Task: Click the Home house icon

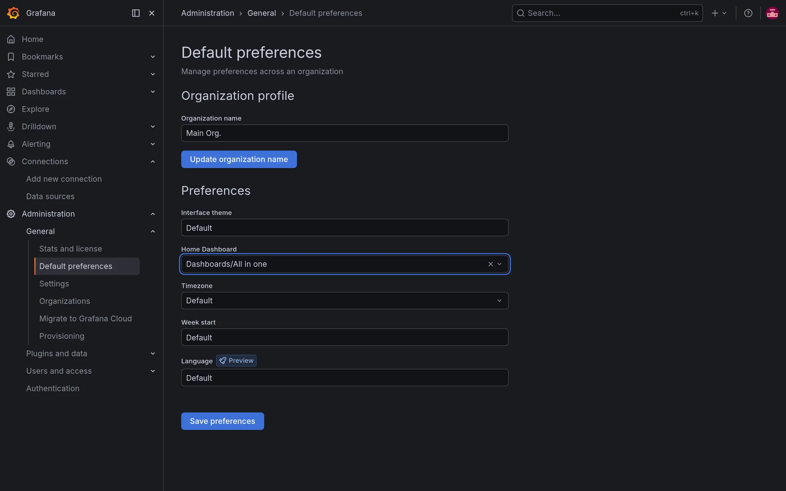Action: coord(11,39)
